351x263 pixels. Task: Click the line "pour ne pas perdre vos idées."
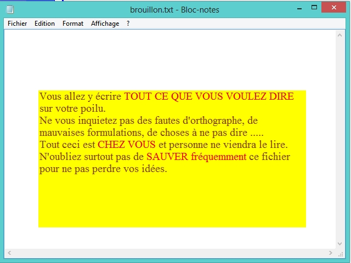click(x=103, y=169)
